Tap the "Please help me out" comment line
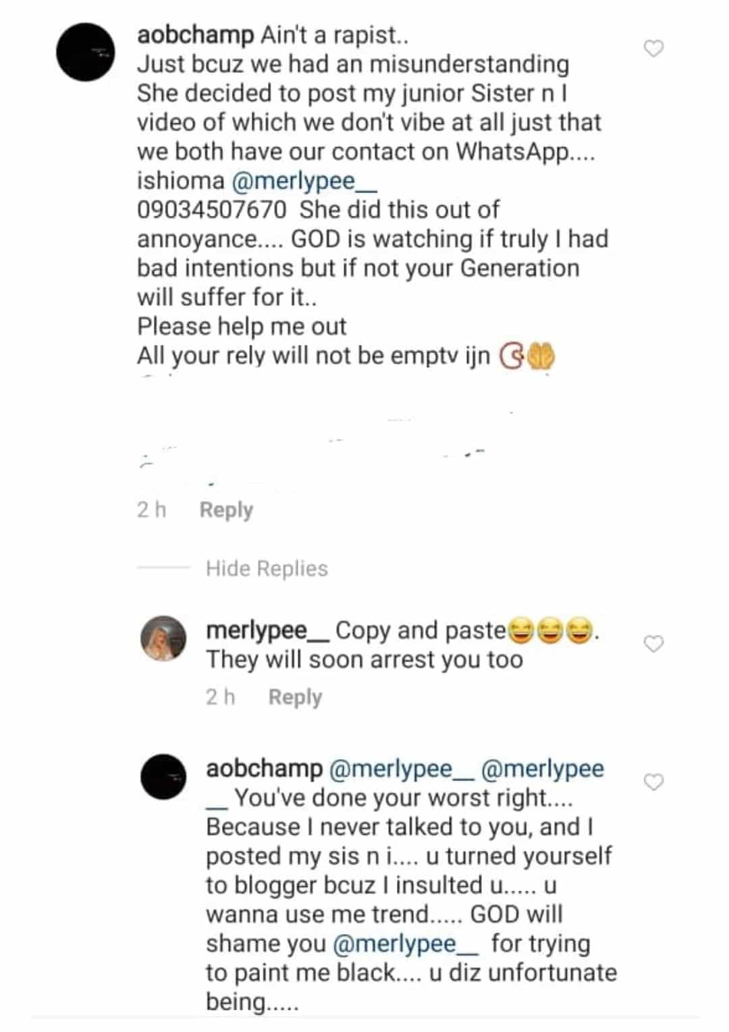This screenshot has height=1032, width=729. pyautogui.click(x=242, y=327)
